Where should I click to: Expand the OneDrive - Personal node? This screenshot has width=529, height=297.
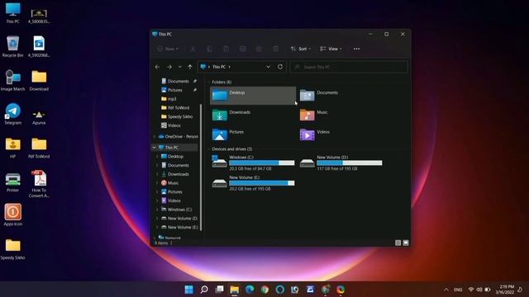155,137
